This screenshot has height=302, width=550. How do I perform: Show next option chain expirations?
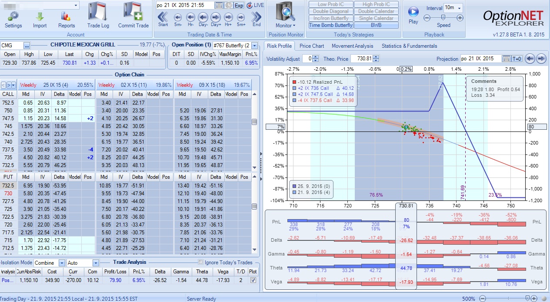tap(9, 85)
